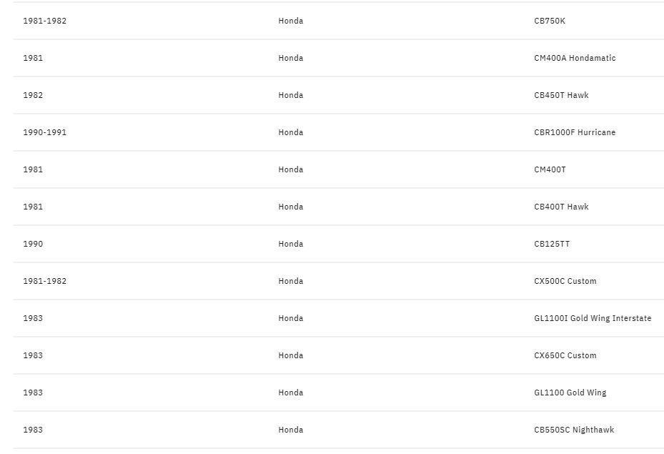This screenshot has width=664, height=454.
Task: Click the Honda make cell in CB750K row
Action: [290, 21]
